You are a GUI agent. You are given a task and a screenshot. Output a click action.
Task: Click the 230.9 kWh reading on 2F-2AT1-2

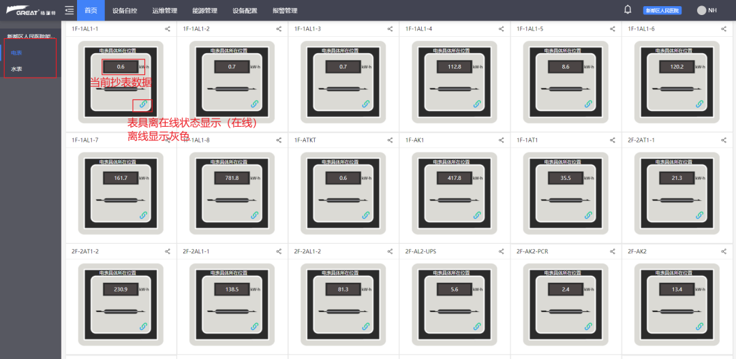point(119,290)
